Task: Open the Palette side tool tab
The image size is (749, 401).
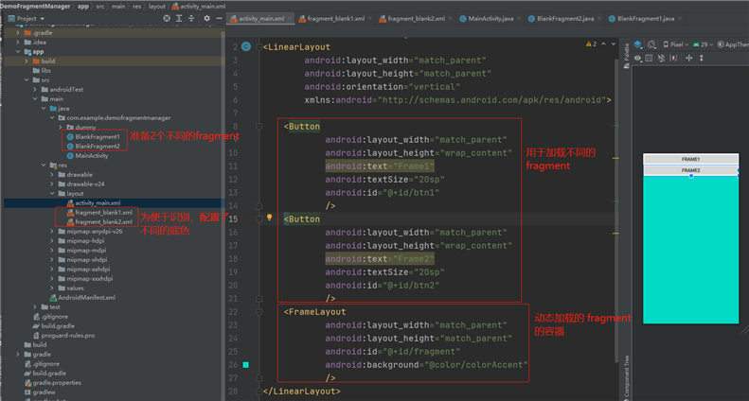Action: 626,55
